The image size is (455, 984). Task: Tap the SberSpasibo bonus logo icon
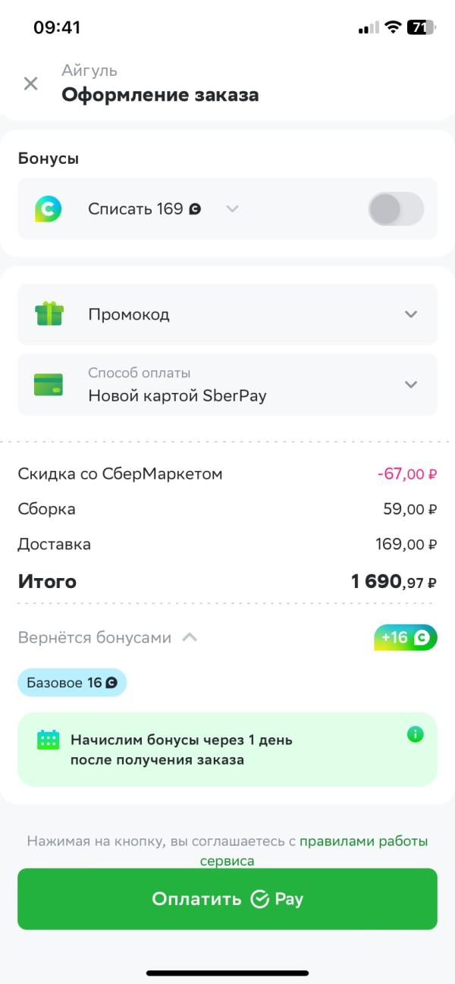click(49, 209)
